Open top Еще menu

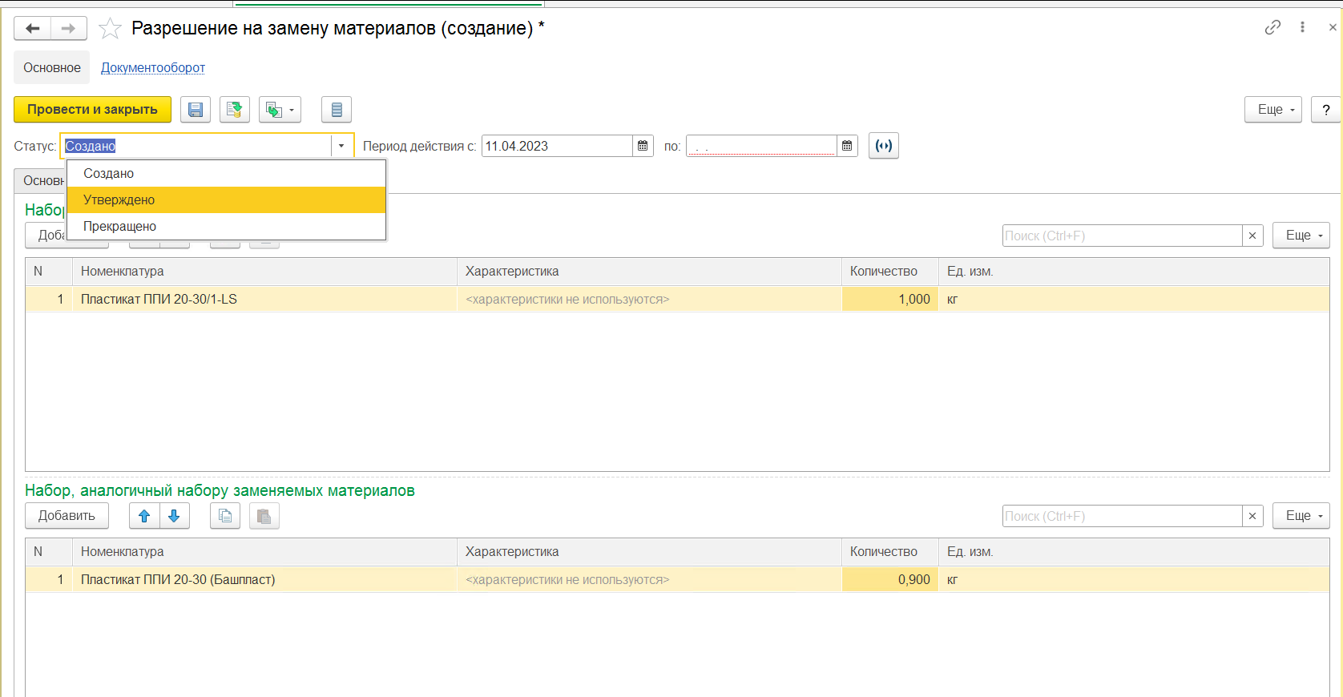(1273, 110)
